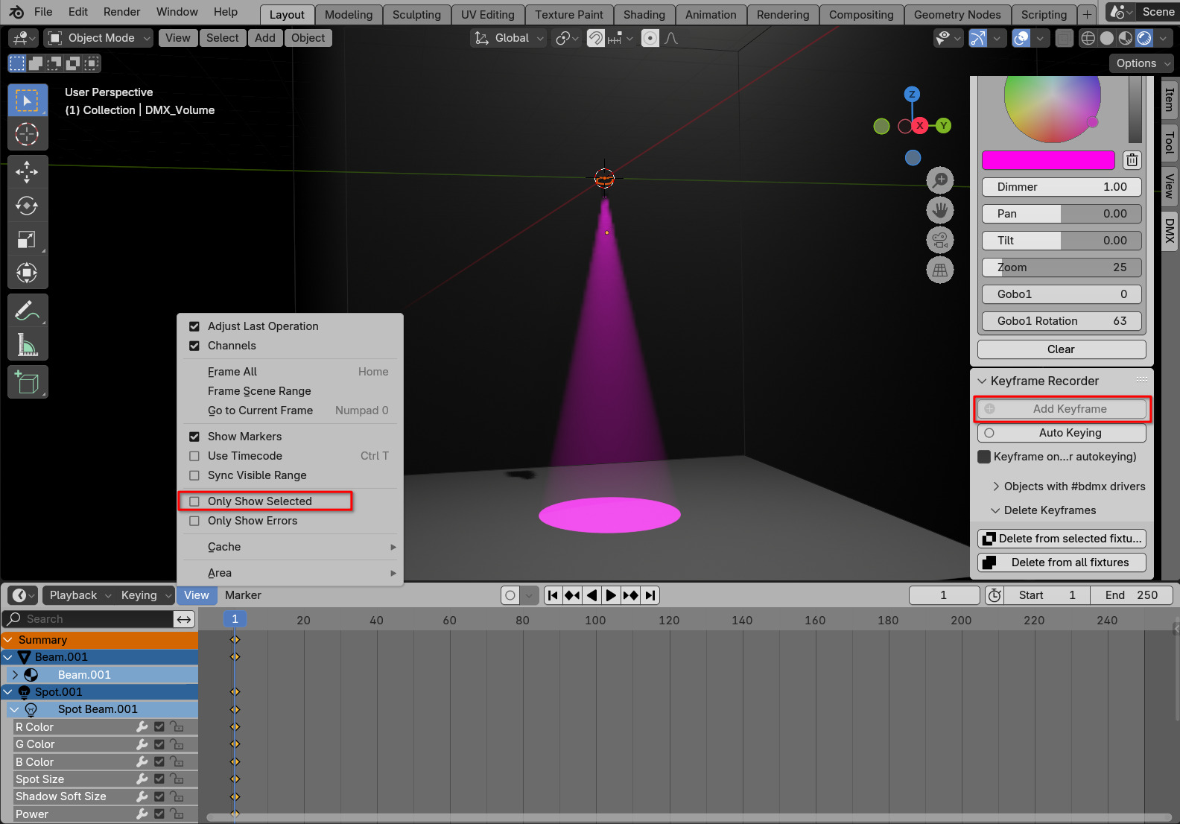Jump to the last frame

(x=650, y=595)
